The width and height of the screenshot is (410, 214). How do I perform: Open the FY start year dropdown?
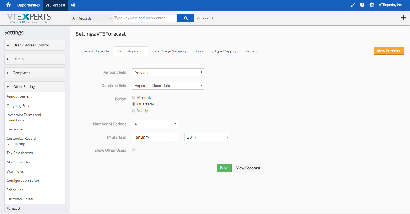point(207,137)
